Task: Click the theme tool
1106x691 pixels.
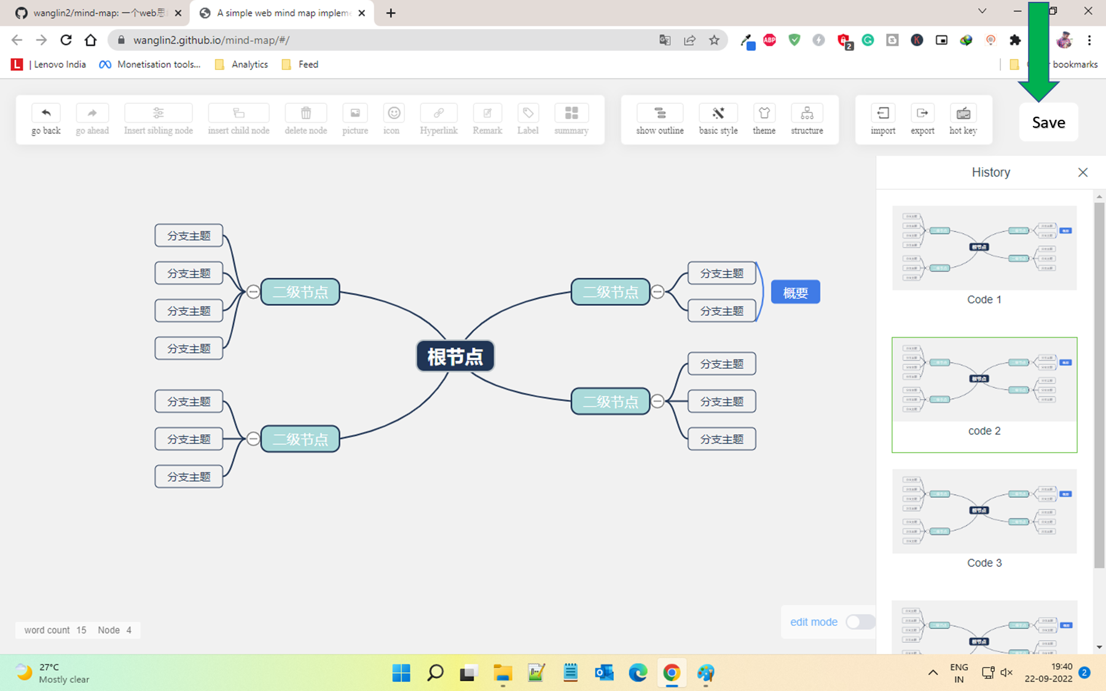Action: coord(764,119)
